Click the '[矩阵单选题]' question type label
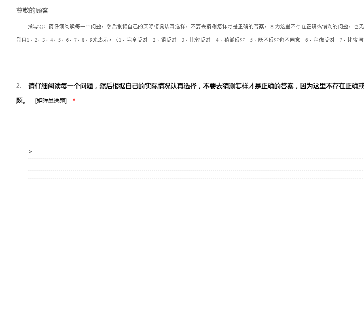Viewport: 364px width, 324px height. (51, 101)
